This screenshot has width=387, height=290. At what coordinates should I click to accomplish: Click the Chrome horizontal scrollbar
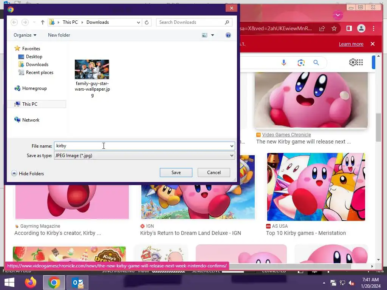(x=290, y=266)
